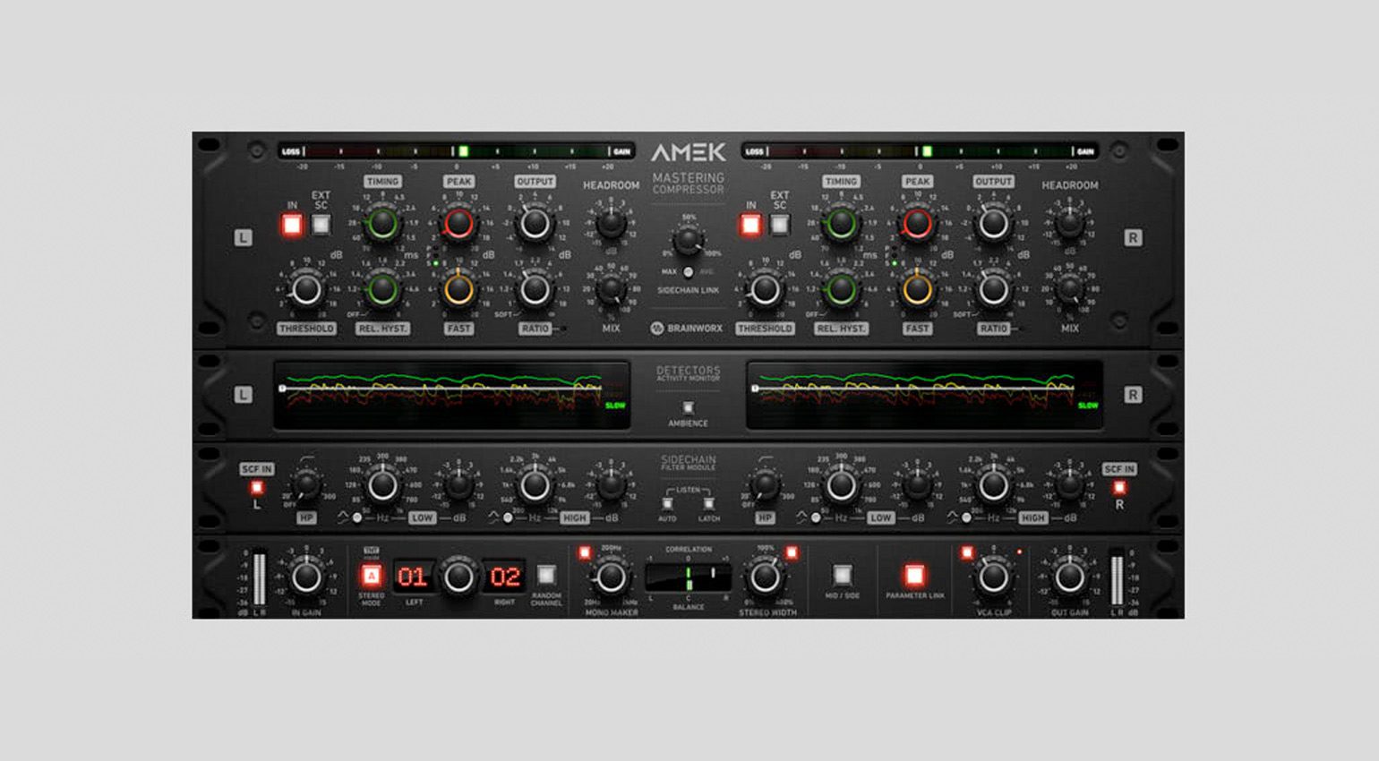Enable the Mid / Side button

(x=842, y=576)
